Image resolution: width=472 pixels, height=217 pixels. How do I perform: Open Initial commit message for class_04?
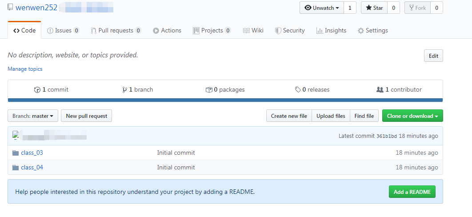pyautogui.click(x=176, y=167)
